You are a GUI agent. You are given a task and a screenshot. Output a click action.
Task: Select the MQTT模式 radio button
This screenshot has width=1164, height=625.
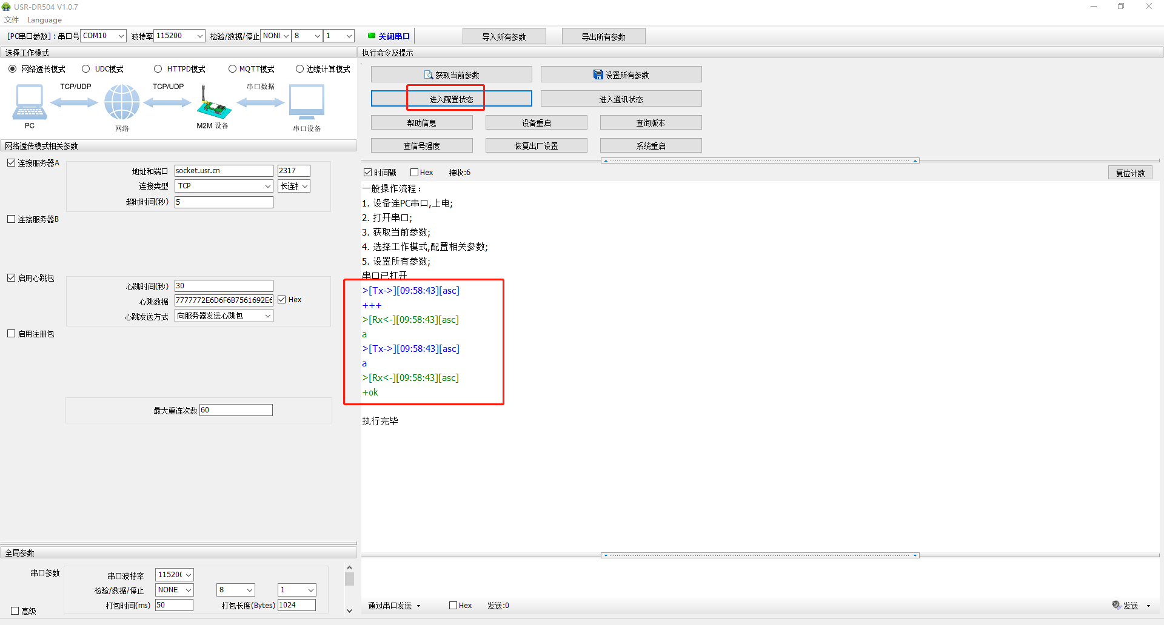coord(232,69)
